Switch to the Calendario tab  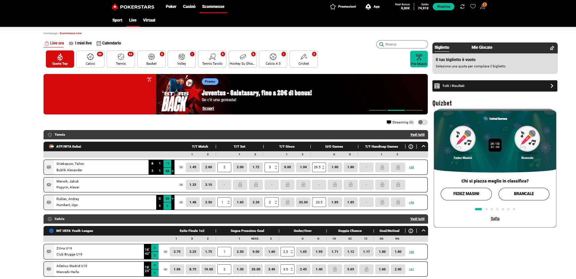tap(109, 43)
